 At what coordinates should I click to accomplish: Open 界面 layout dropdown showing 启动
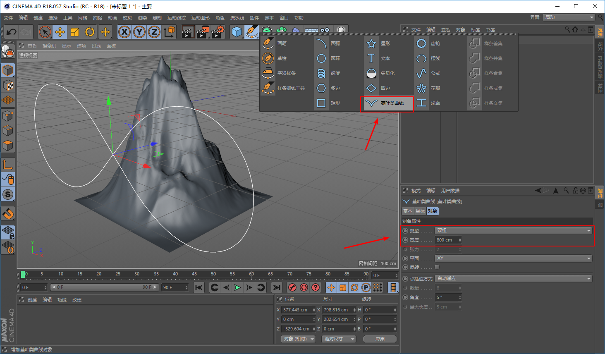pyautogui.click(x=569, y=17)
